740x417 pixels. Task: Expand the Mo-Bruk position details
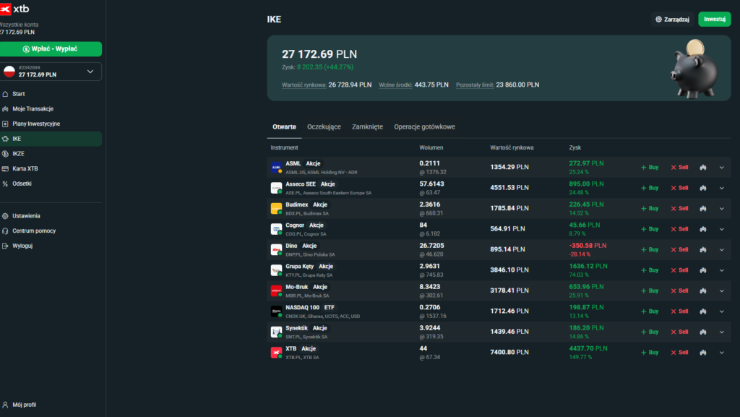coord(722,291)
